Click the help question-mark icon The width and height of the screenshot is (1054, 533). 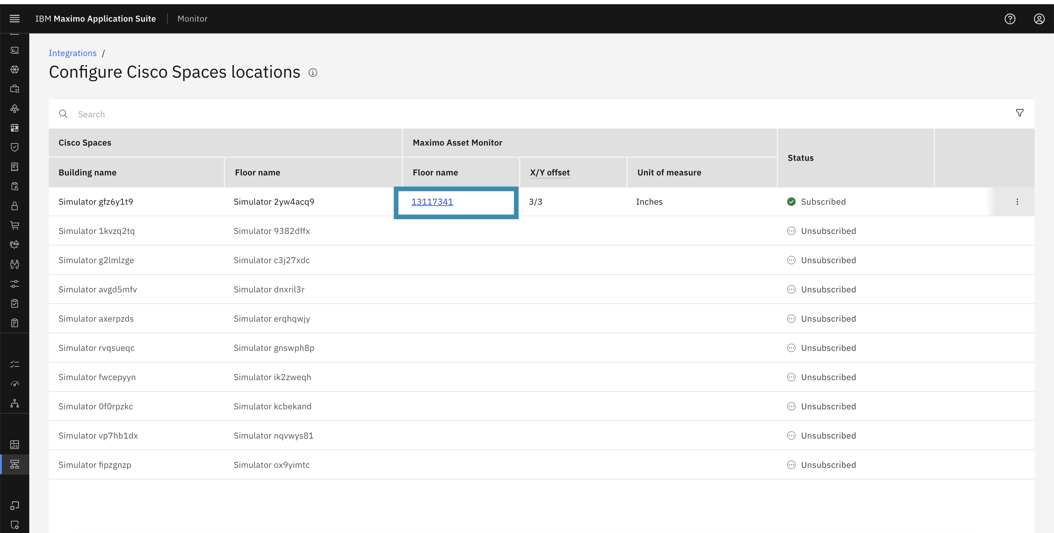[1010, 19]
